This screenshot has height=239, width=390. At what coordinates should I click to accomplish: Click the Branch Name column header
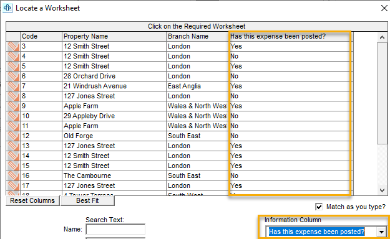pos(197,37)
